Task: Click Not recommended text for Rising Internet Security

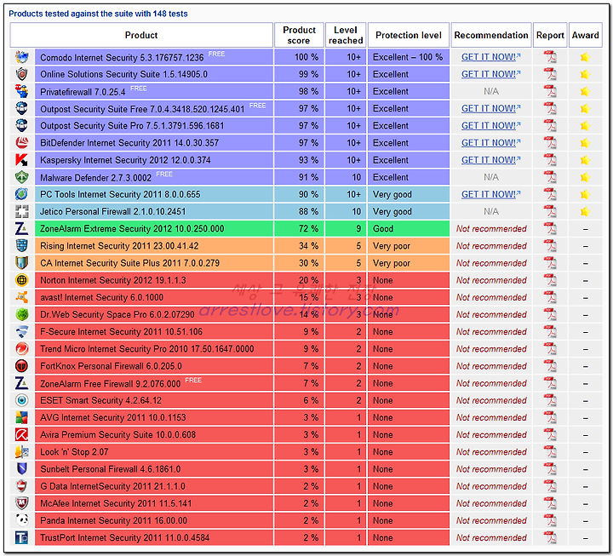Action: (x=491, y=246)
